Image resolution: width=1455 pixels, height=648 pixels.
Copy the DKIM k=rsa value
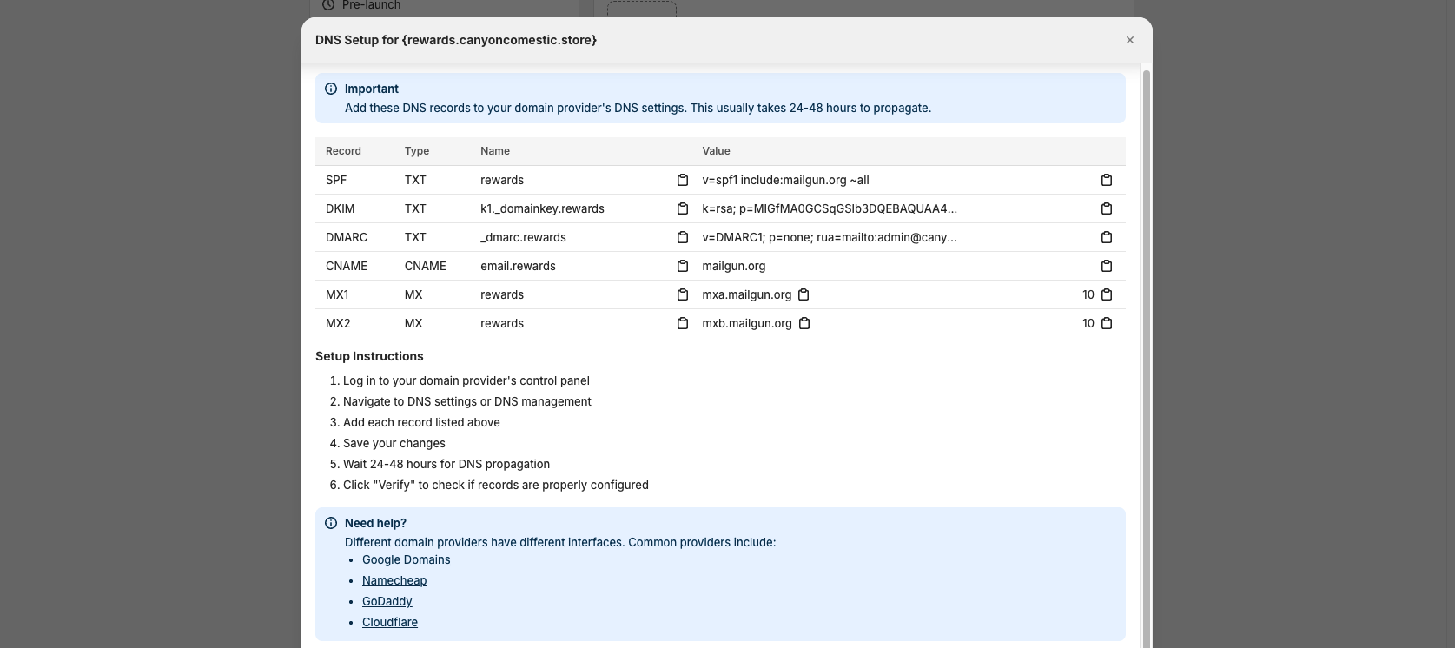tap(1106, 208)
